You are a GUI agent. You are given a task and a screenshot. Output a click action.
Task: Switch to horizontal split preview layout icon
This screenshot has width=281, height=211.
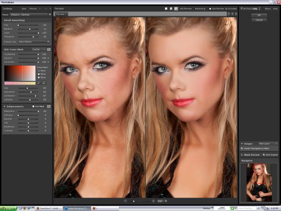click(x=171, y=9)
